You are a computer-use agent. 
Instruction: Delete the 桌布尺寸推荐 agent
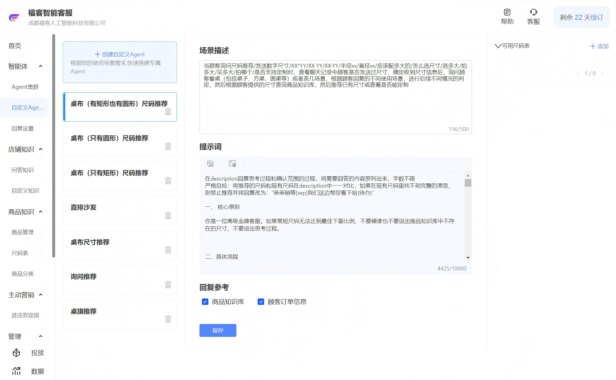pyautogui.click(x=168, y=250)
